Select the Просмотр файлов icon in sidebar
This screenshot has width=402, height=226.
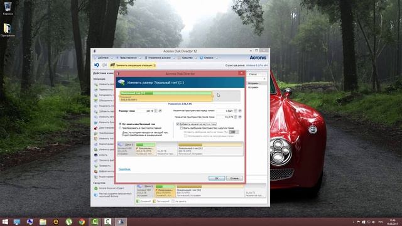[96, 161]
